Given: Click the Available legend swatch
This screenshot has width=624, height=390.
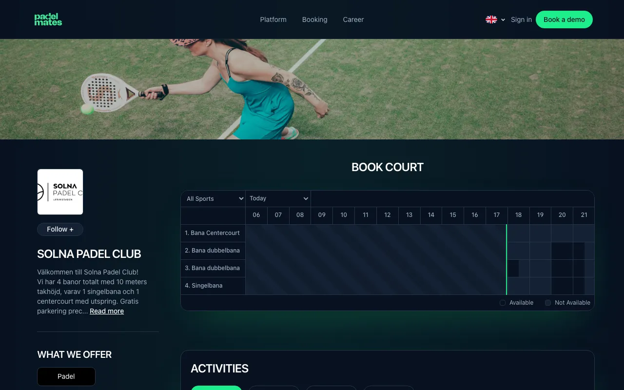Looking at the screenshot, I should [503, 303].
